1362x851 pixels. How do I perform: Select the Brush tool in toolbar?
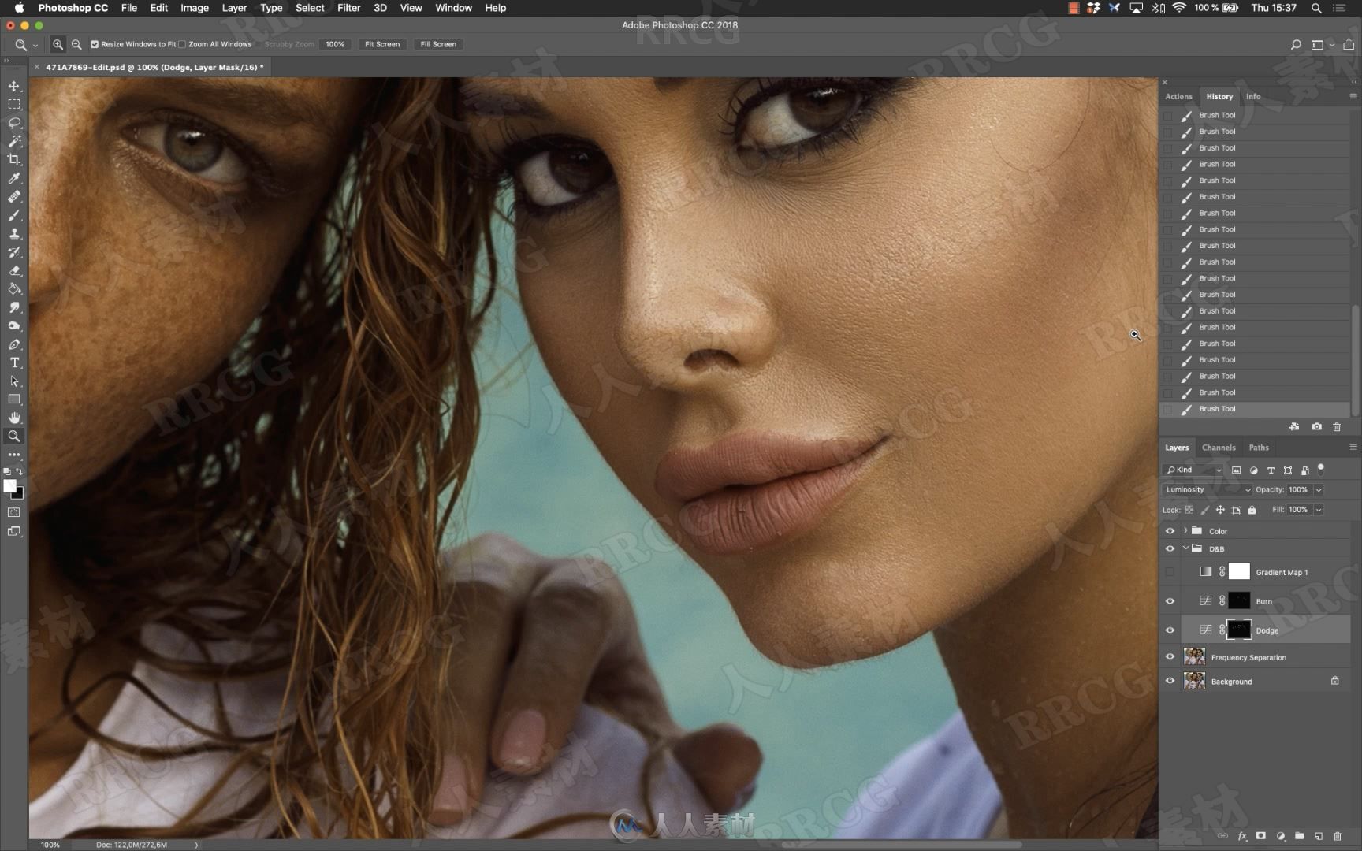coord(14,215)
